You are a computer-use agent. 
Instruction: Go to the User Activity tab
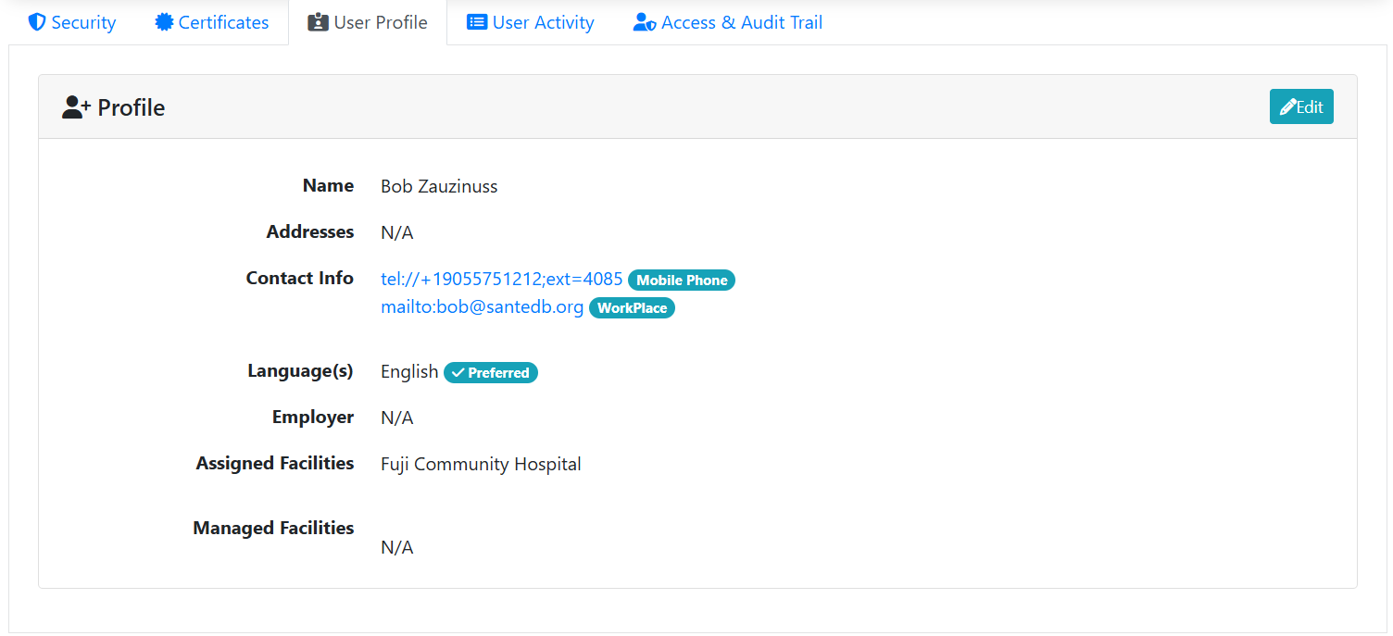click(543, 22)
